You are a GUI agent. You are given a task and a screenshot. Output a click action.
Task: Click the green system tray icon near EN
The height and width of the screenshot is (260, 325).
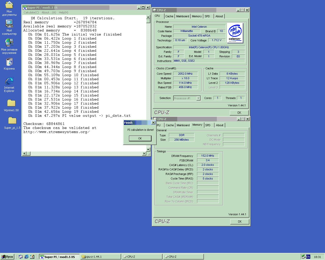pos(303,257)
